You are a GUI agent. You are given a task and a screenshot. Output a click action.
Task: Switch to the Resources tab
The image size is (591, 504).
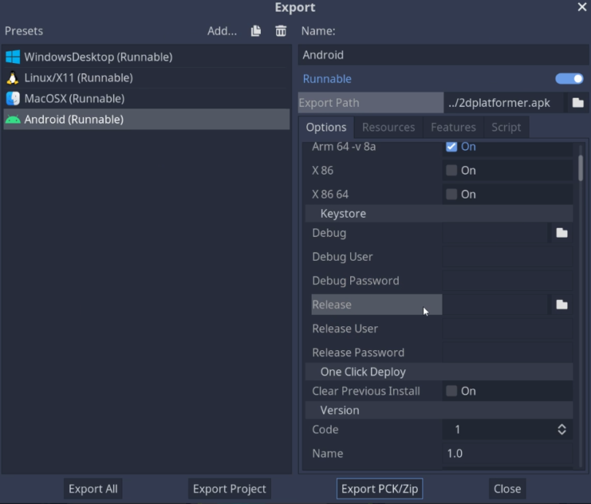388,128
